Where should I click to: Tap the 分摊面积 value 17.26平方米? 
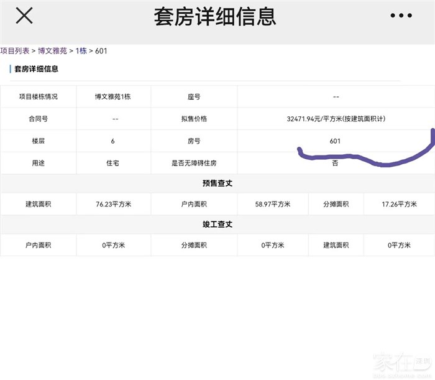coord(399,205)
